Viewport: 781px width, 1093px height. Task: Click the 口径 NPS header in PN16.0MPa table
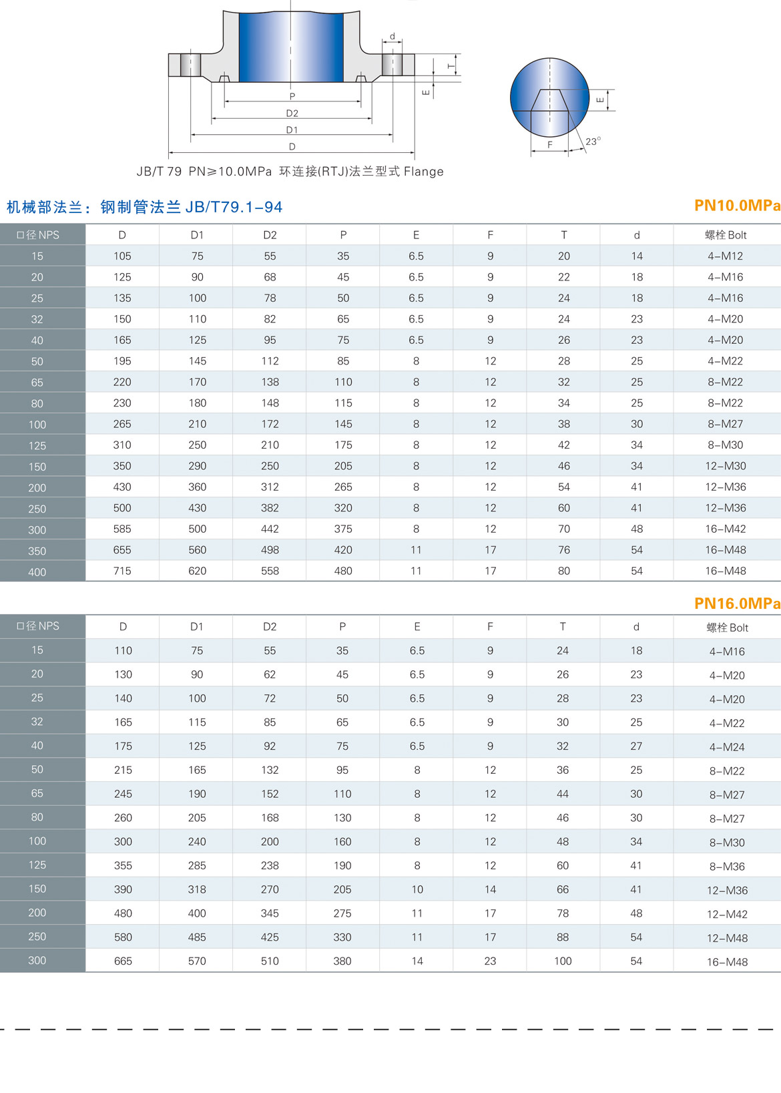(x=38, y=626)
